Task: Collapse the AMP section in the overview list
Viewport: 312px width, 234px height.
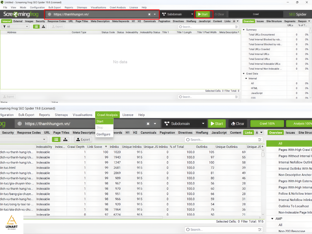Action: tap(272, 219)
